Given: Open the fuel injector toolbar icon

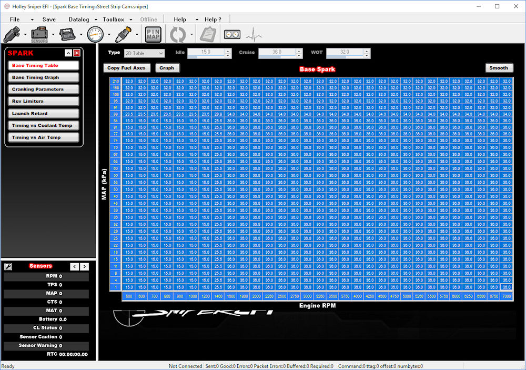Looking at the screenshot, I should tap(12, 34).
